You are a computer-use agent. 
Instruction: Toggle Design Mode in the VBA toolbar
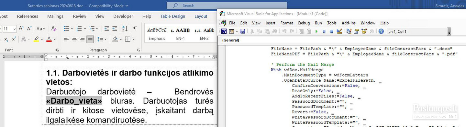(x=339, y=31)
